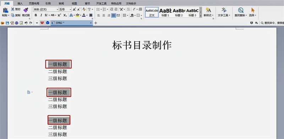The height and width of the screenshot is (139, 284).
Task: Switch to the 页面布局 tab
Action: (x=34, y=4)
